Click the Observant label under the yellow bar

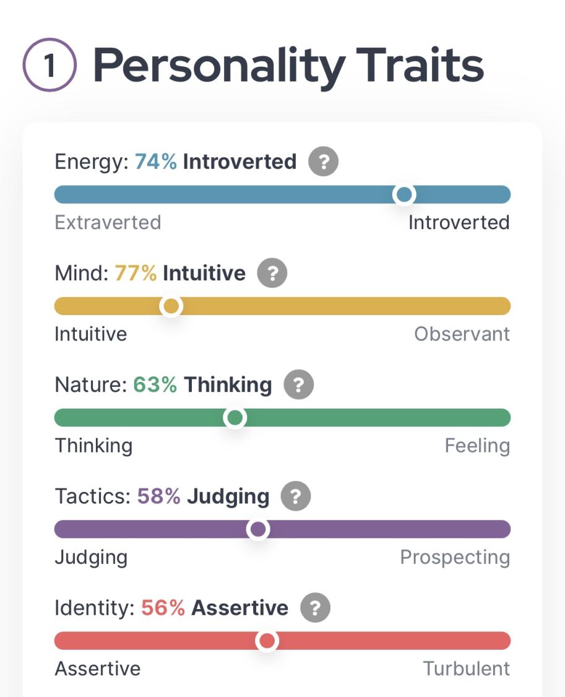pyautogui.click(x=462, y=334)
